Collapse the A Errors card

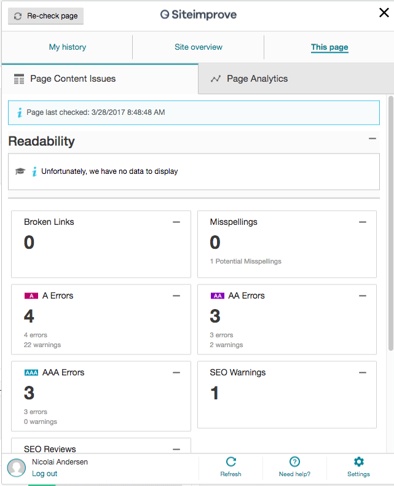(x=176, y=296)
